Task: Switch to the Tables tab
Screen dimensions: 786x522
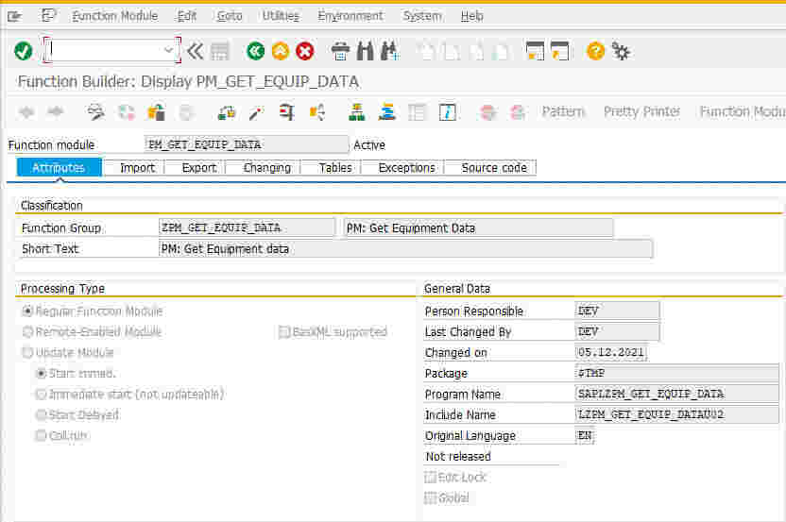Action: (x=334, y=168)
